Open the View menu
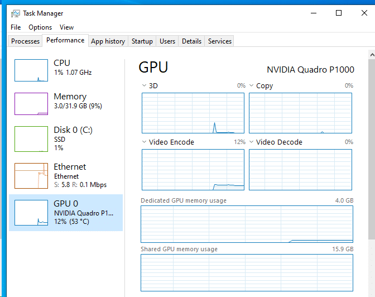This screenshot has width=375, height=297. coord(66,27)
